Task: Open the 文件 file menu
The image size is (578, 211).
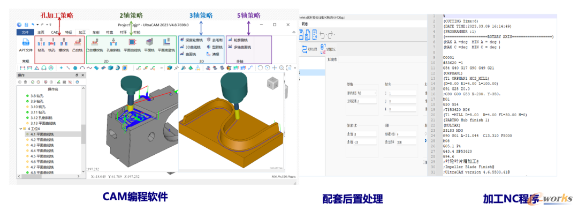Action: click(x=26, y=32)
